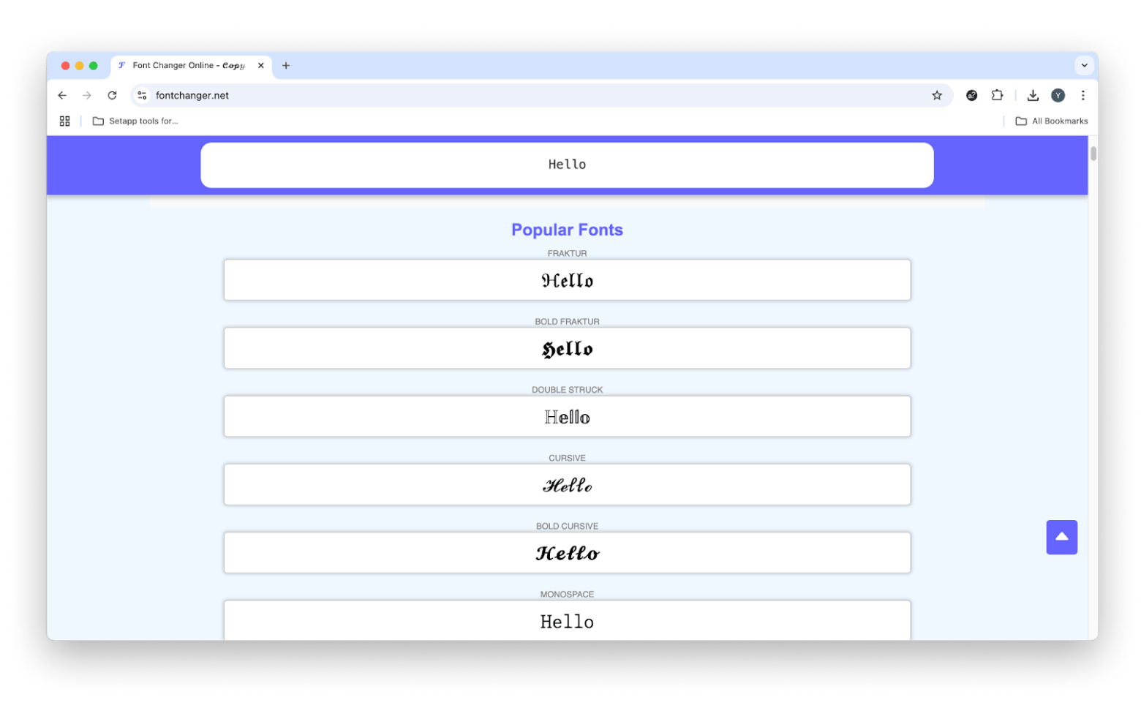This screenshot has width=1141, height=708.
Task: Open the Chrome profile avatar
Action: pyautogui.click(x=1058, y=95)
